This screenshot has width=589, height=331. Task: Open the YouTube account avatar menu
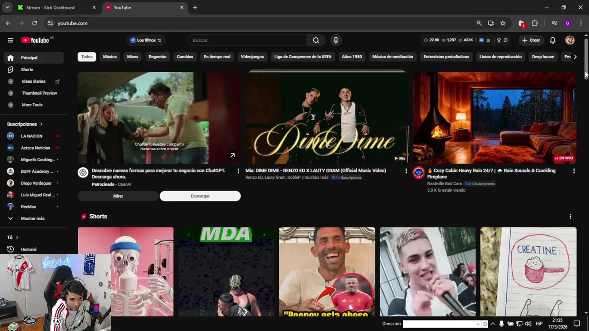[570, 40]
